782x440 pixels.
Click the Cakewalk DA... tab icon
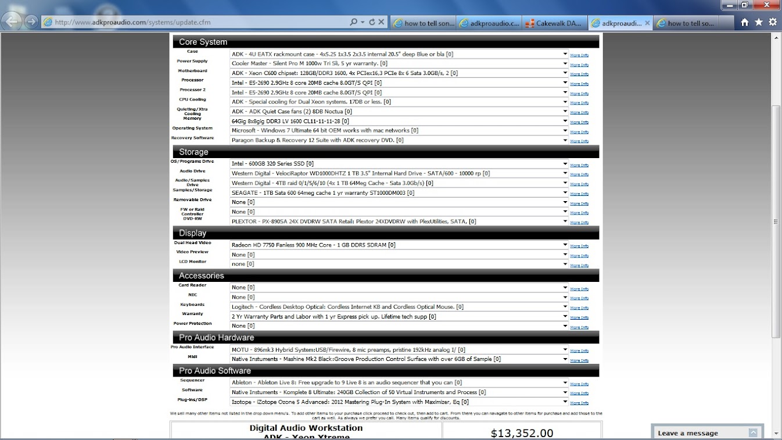tap(530, 23)
